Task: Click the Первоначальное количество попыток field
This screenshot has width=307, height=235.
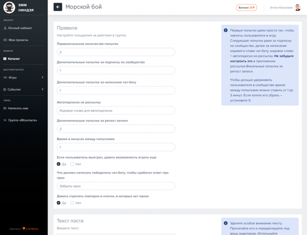Action: tap(116, 52)
